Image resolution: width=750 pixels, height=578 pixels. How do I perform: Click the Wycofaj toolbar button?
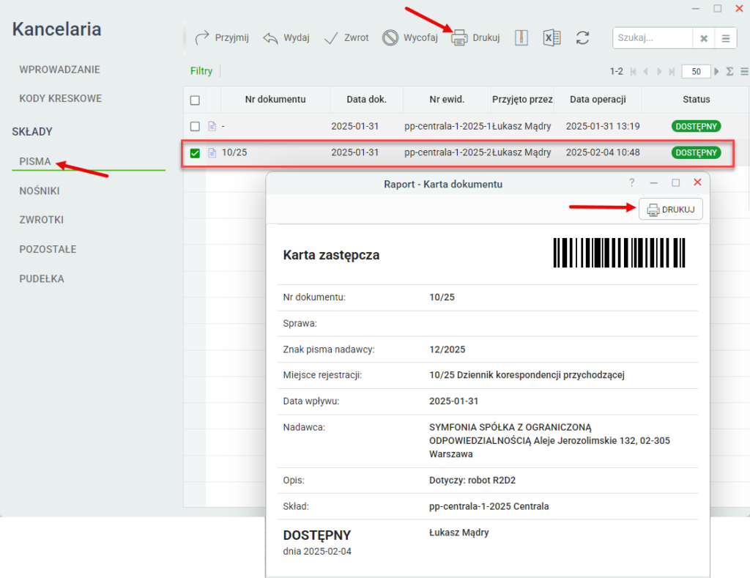point(410,38)
